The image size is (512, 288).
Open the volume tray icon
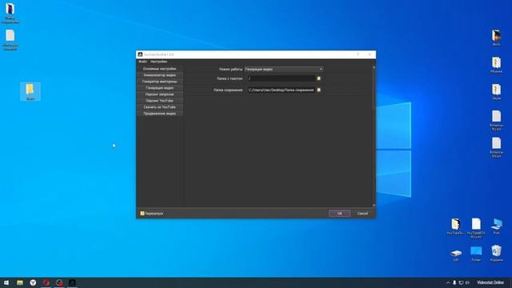(x=467, y=282)
